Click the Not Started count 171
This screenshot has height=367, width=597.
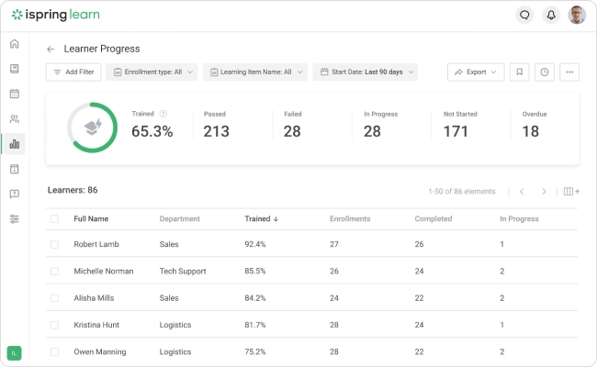(456, 131)
